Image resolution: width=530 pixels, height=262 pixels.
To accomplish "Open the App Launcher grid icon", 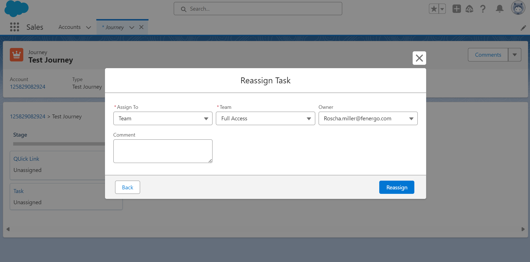I will 15,27.
